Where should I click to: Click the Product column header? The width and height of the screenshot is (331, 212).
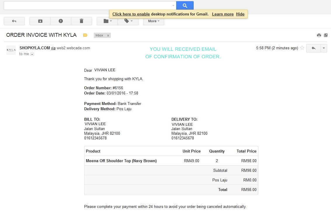pos(93,151)
